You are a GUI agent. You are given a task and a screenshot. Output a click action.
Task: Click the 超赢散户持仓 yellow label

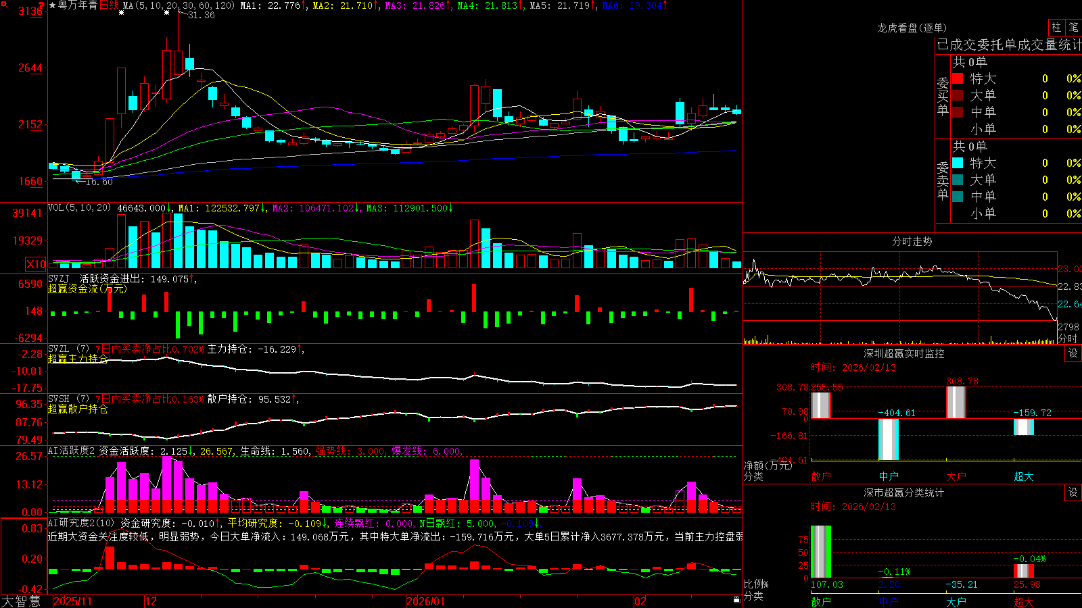78,409
